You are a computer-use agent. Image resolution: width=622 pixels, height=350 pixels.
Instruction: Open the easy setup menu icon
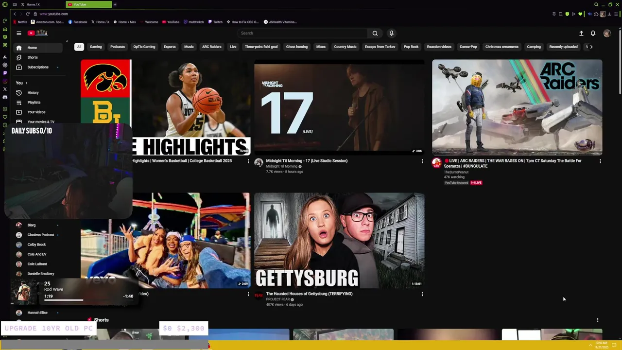(616, 14)
